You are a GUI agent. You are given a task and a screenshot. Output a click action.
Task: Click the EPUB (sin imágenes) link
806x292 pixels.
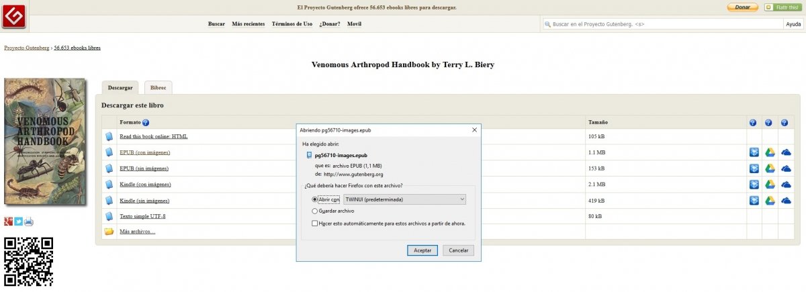pyautogui.click(x=144, y=168)
